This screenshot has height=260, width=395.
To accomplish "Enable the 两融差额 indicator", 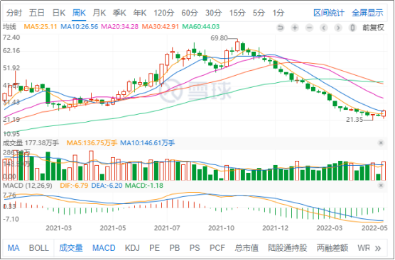I will pyautogui.click(x=332, y=248).
